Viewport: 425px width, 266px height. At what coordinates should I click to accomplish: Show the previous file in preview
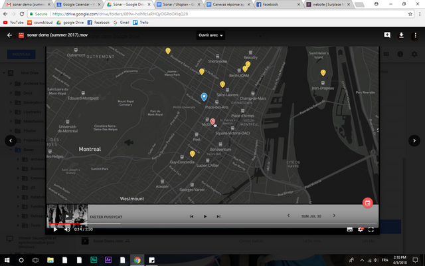pyautogui.click(x=11, y=140)
